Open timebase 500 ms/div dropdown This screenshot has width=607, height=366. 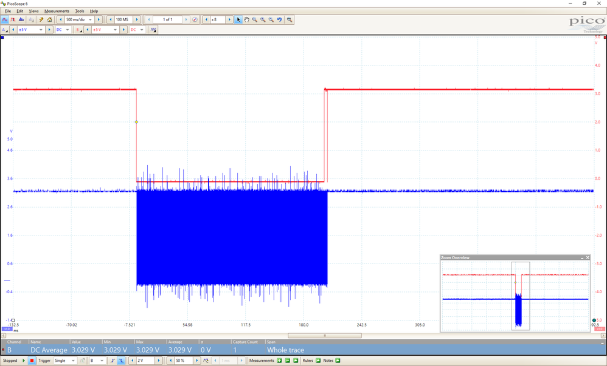point(91,19)
